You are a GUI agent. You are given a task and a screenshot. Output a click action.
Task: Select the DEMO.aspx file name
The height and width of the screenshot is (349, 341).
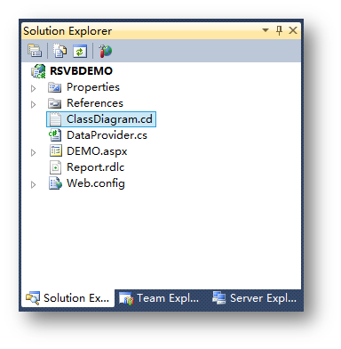(x=97, y=151)
